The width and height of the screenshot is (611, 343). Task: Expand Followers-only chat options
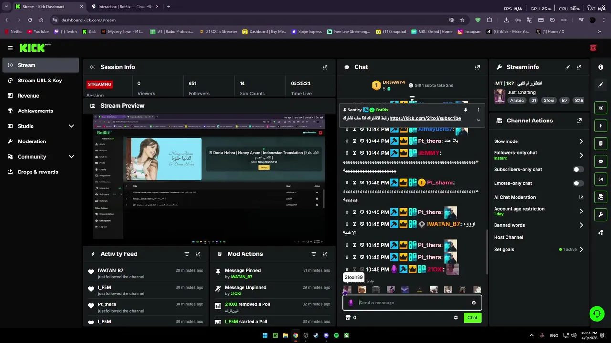click(581, 155)
